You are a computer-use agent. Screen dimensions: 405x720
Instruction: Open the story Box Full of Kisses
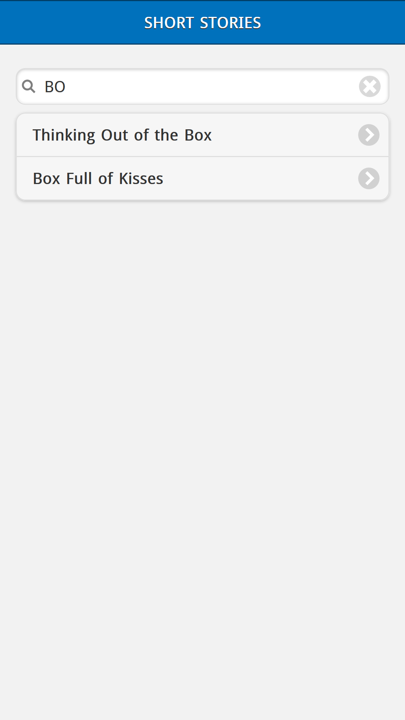[98, 178]
